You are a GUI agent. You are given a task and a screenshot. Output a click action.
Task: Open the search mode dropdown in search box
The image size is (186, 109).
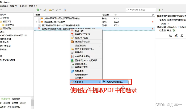coord(131,10)
